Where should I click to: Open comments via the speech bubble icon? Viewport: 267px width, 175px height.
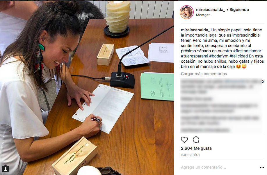point(196,140)
